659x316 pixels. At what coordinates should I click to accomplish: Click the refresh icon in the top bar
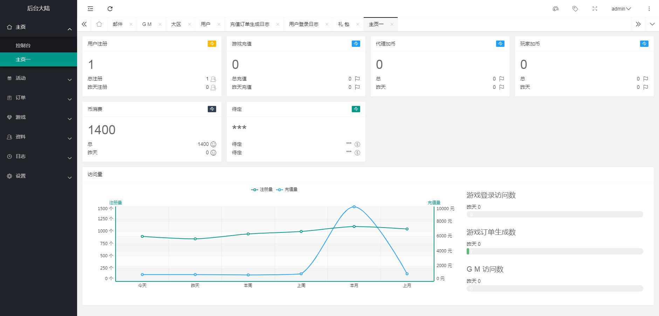click(110, 9)
